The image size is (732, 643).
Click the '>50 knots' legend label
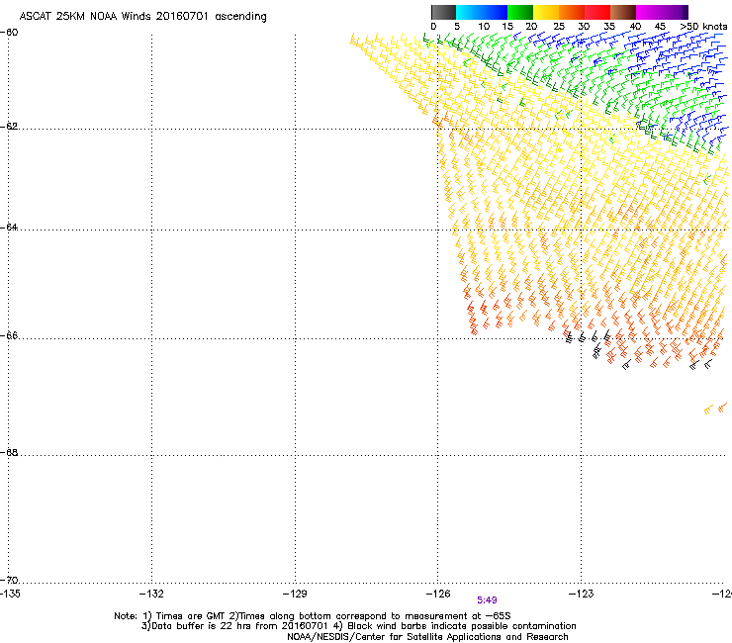pyautogui.click(x=704, y=27)
